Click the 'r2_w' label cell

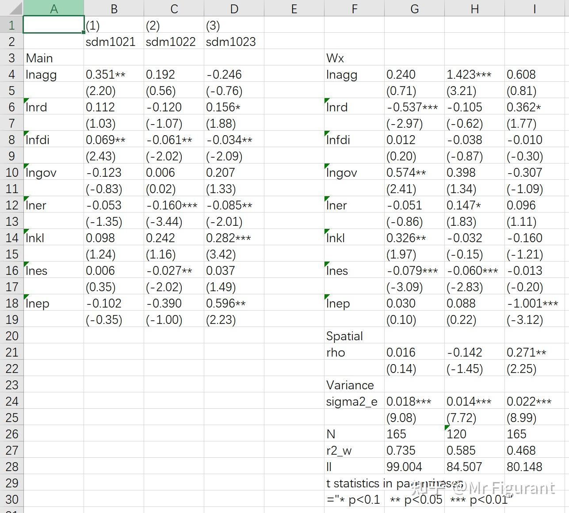pyautogui.click(x=354, y=450)
